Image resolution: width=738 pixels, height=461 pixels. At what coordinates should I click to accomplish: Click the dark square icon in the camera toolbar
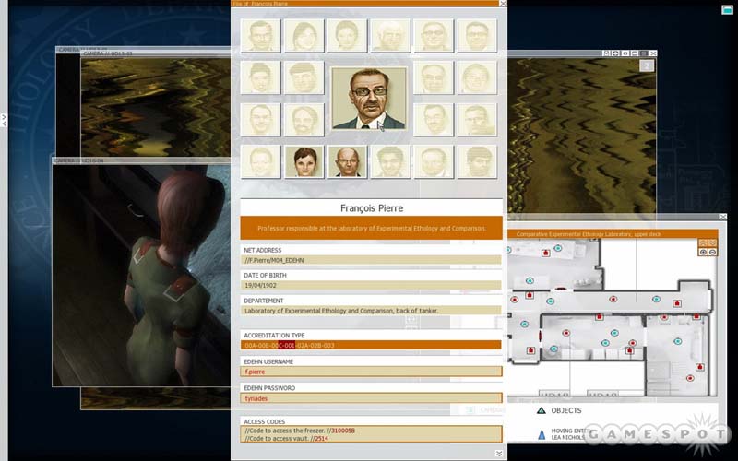643,53
